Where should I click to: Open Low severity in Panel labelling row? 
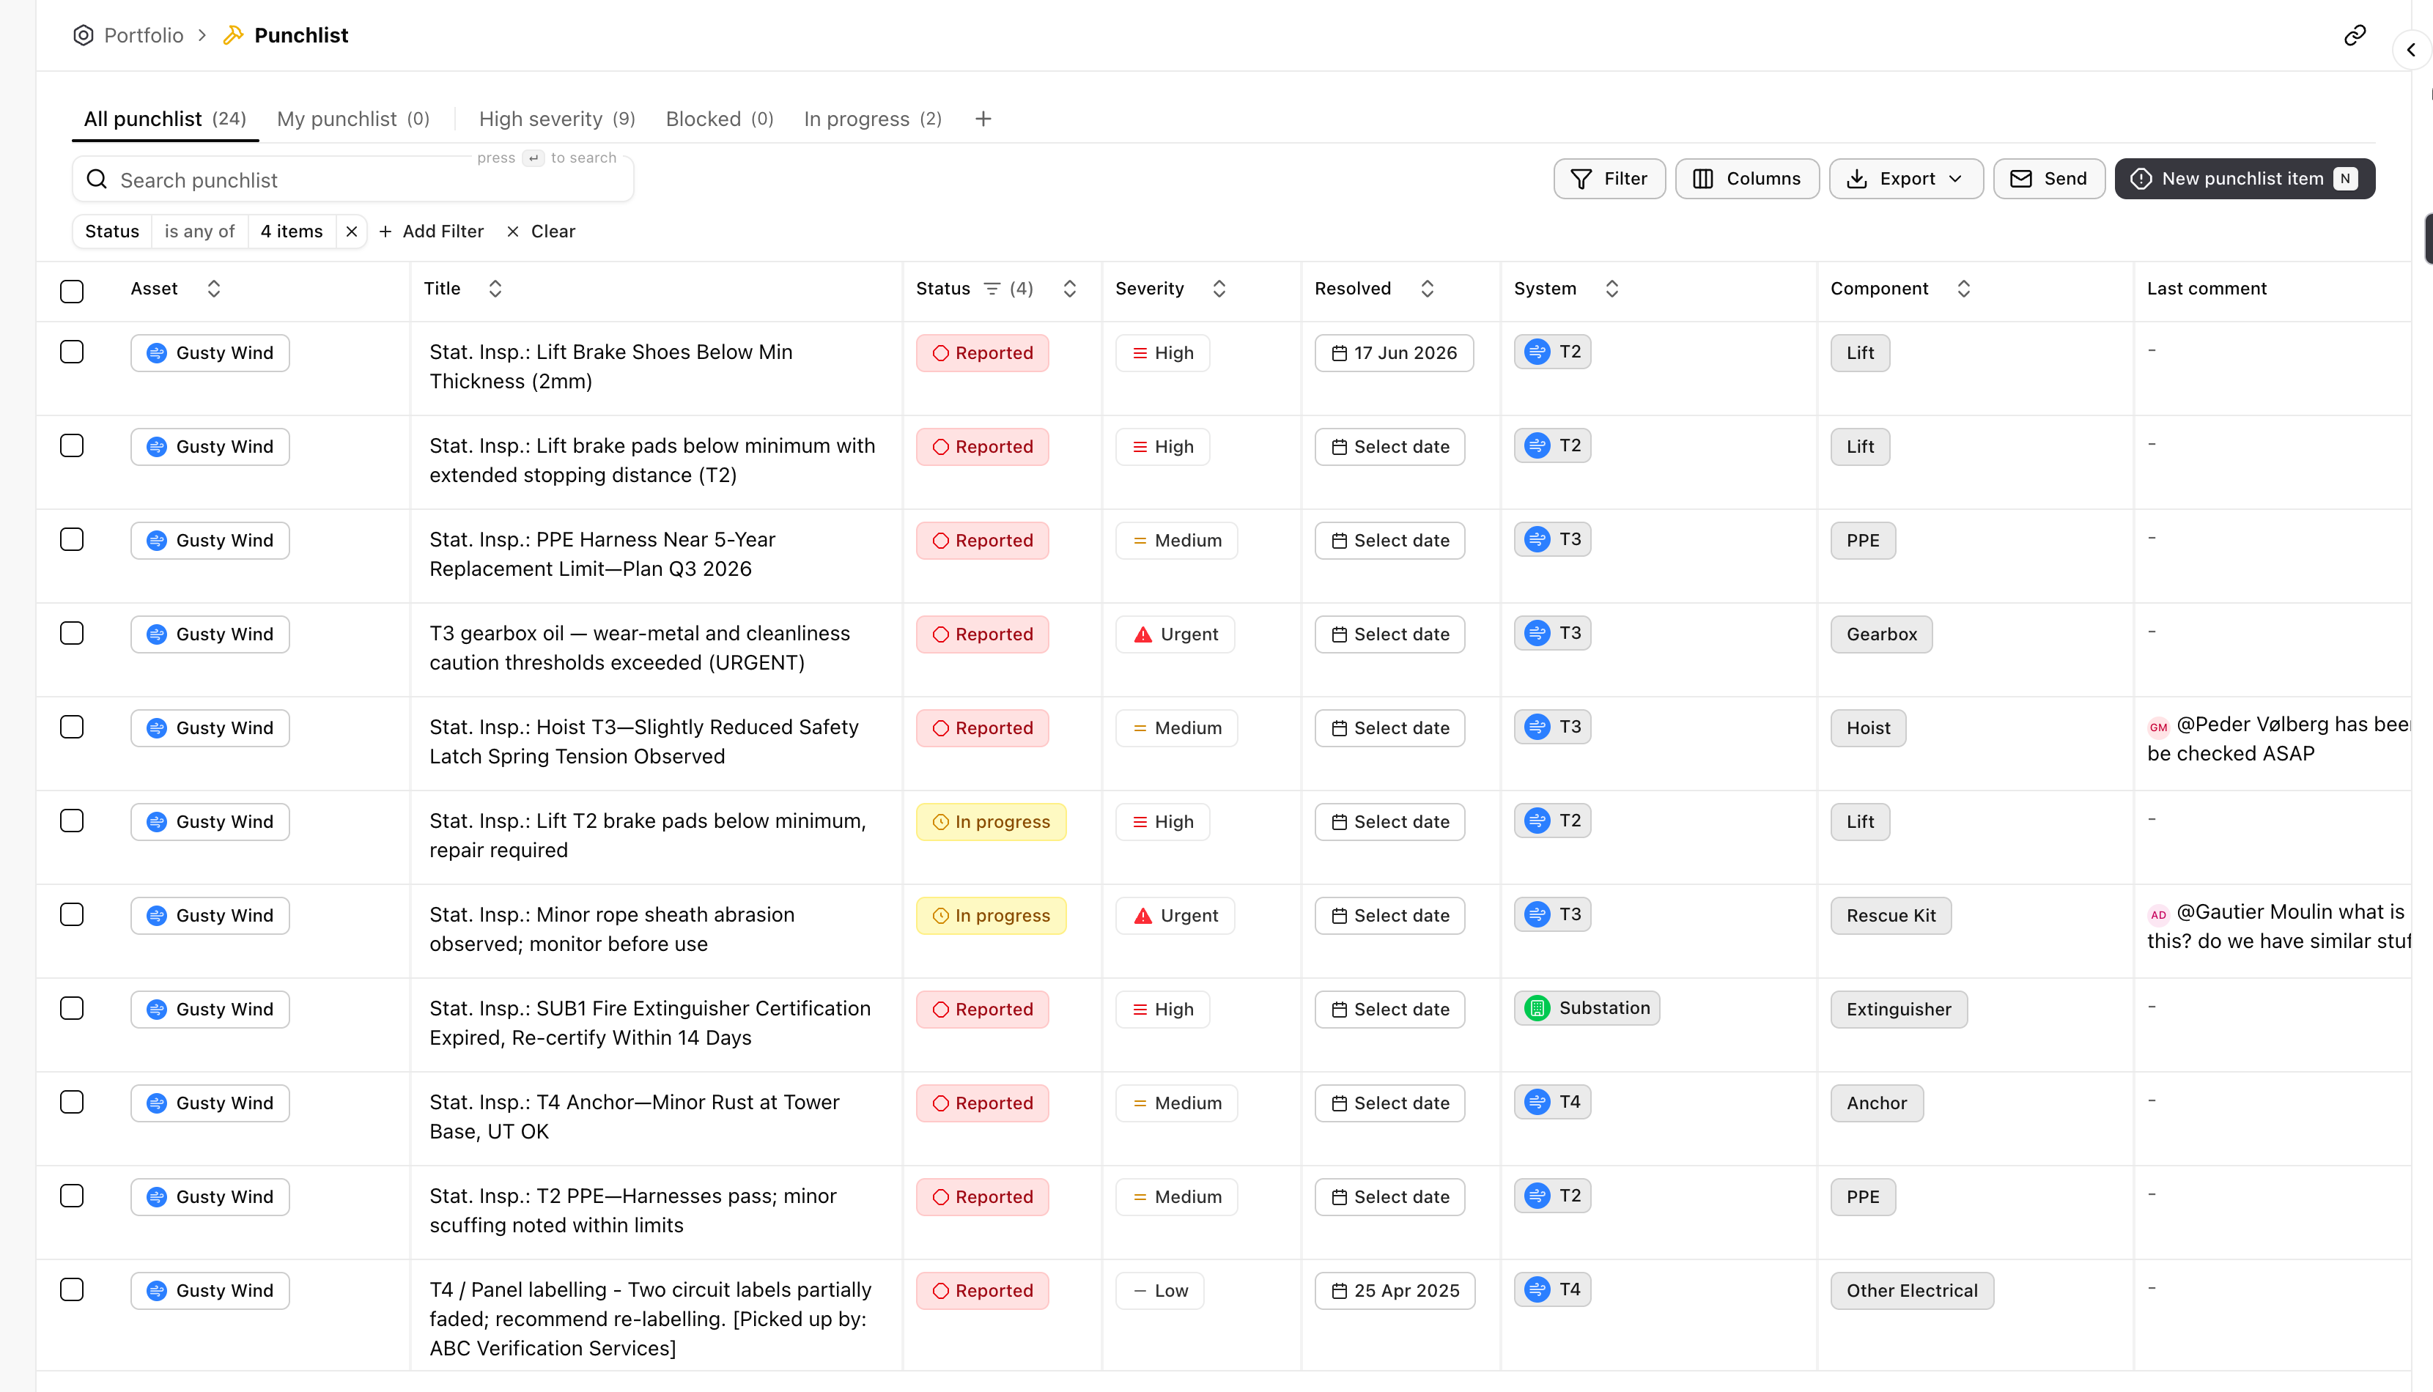tap(1159, 1291)
